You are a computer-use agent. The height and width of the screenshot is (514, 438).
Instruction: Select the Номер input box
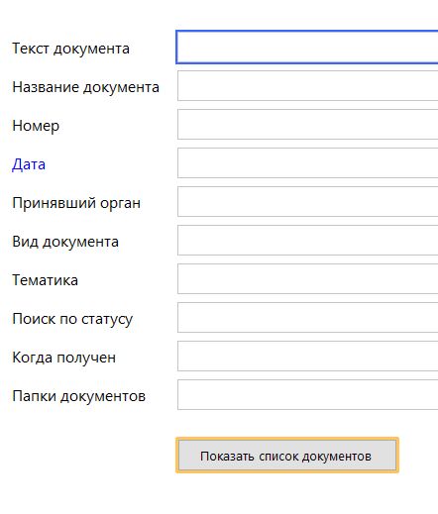click(x=308, y=125)
